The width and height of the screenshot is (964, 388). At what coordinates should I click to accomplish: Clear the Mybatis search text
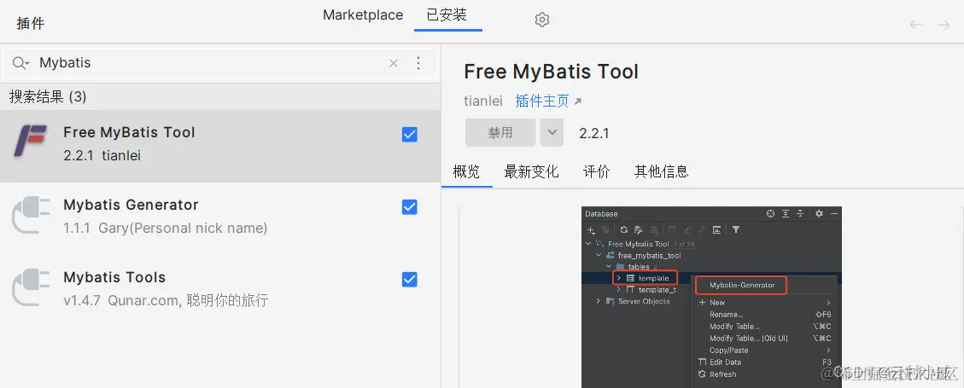(394, 63)
